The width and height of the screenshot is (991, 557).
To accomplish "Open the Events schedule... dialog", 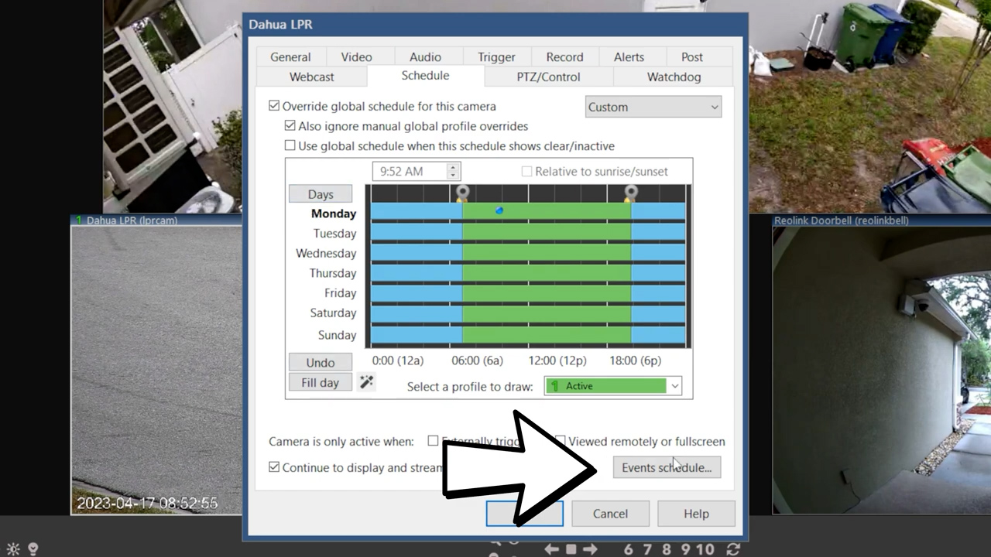I will click(x=667, y=467).
